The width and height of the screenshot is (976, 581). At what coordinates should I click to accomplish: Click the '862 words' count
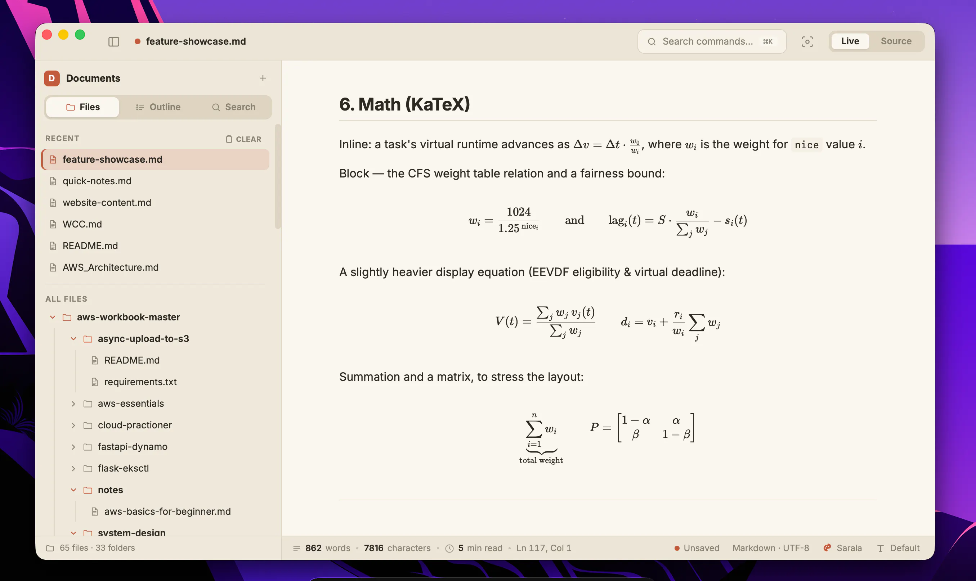coord(328,548)
